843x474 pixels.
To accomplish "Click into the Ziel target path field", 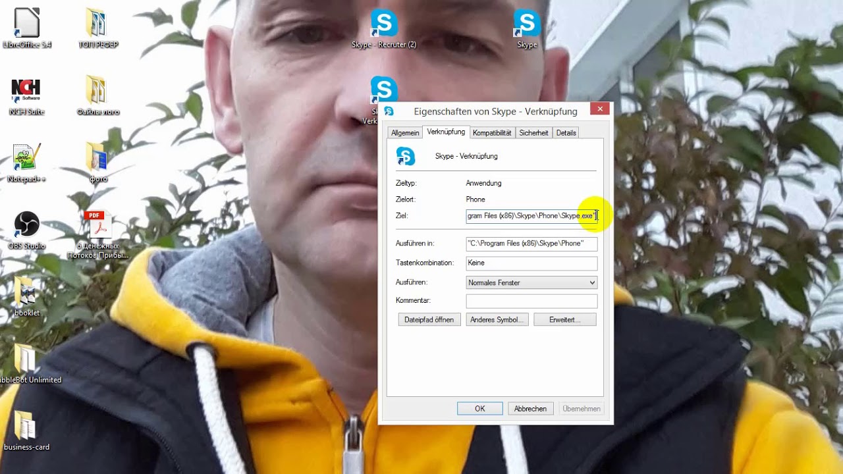I will [531, 216].
